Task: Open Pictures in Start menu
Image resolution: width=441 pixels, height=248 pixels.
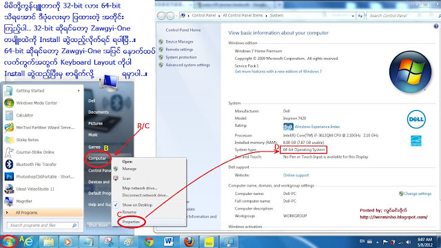Action: click(x=95, y=123)
